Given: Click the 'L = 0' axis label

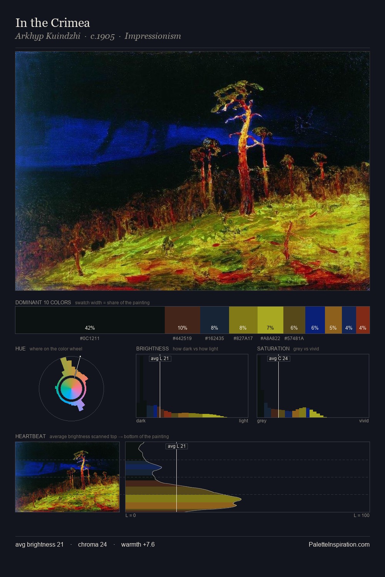Looking at the screenshot, I should tap(131, 515).
